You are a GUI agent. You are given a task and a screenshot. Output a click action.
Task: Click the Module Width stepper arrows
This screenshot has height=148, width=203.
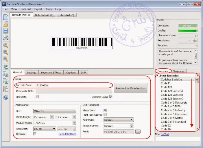pyautogui.click(x=74, y=123)
